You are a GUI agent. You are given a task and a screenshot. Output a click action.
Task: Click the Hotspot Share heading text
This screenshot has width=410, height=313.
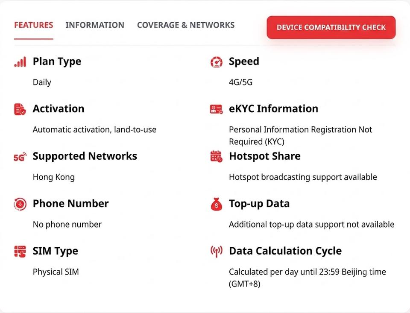click(x=265, y=156)
